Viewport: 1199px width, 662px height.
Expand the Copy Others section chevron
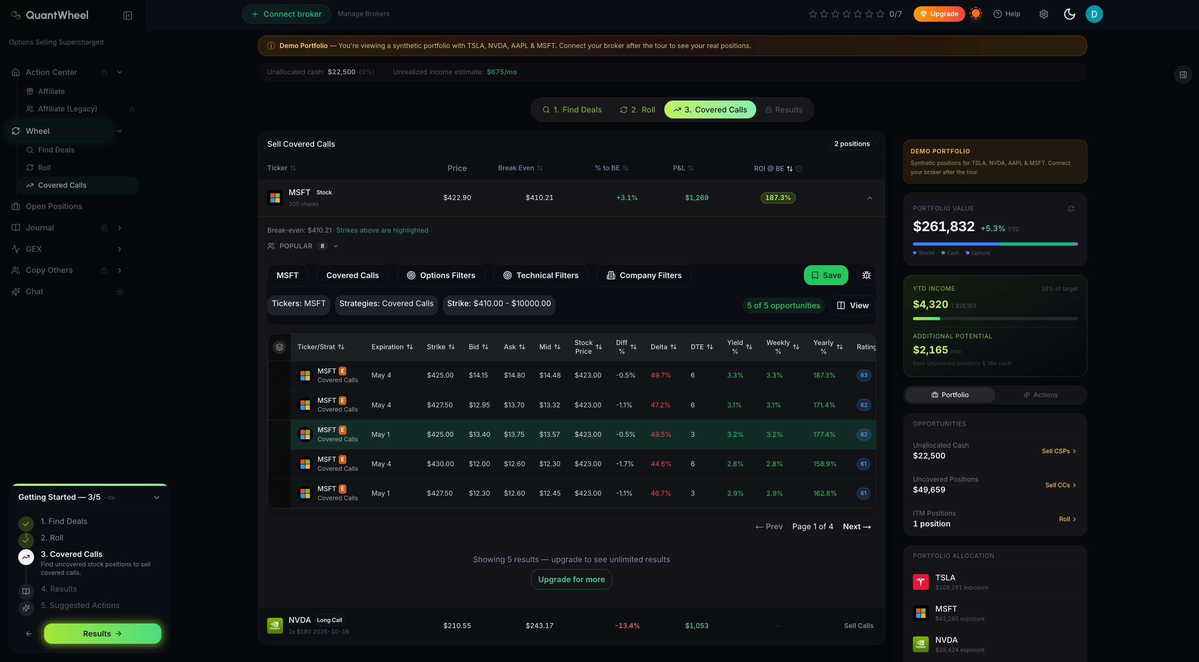point(120,270)
